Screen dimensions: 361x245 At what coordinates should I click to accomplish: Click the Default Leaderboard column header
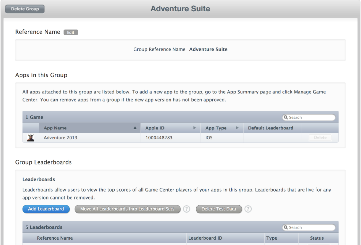click(x=270, y=128)
